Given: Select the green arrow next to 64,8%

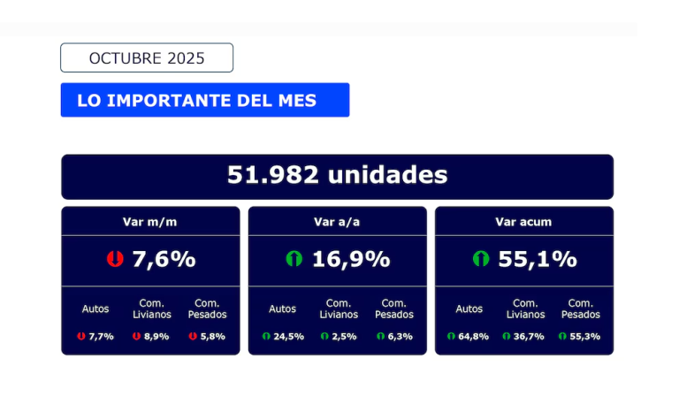Looking at the screenshot, I should (452, 337).
